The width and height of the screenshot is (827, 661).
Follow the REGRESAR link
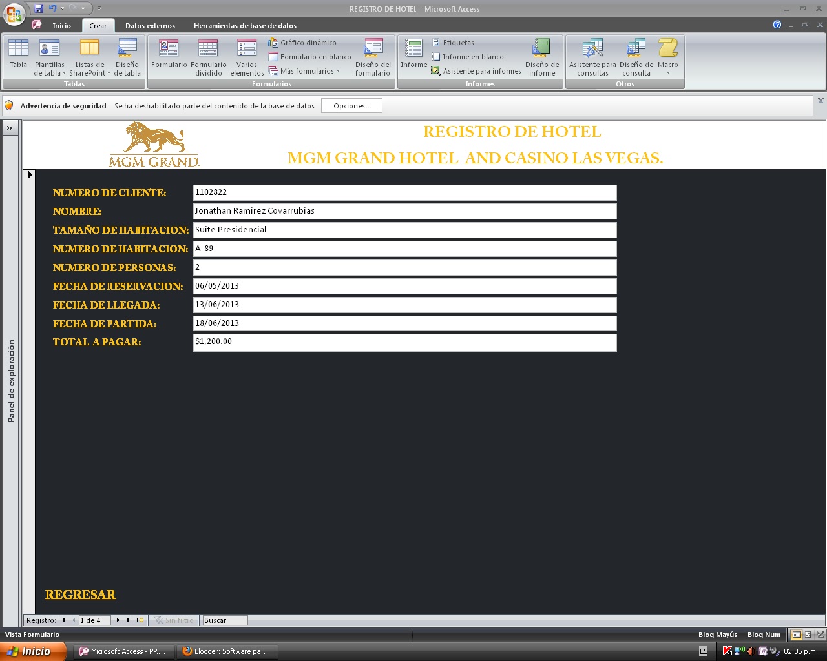pyautogui.click(x=80, y=595)
